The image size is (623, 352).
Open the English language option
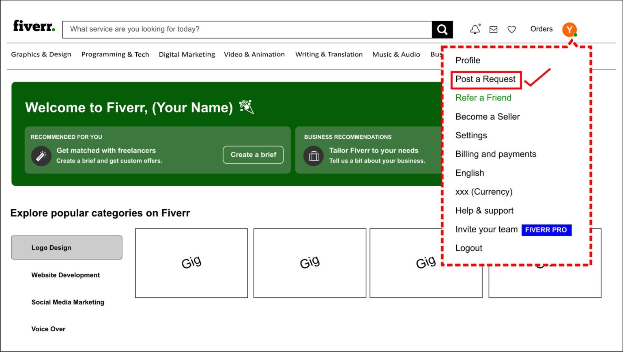tap(470, 173)
